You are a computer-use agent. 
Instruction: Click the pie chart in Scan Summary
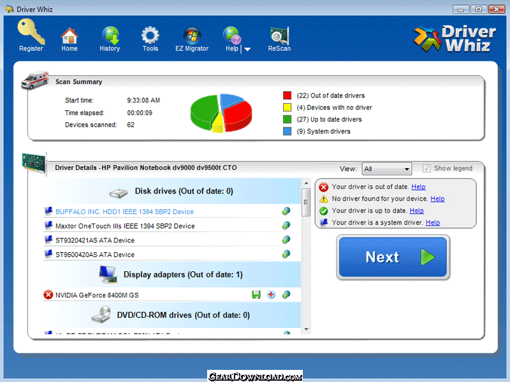pyautogui.click(x=221, y=113)
